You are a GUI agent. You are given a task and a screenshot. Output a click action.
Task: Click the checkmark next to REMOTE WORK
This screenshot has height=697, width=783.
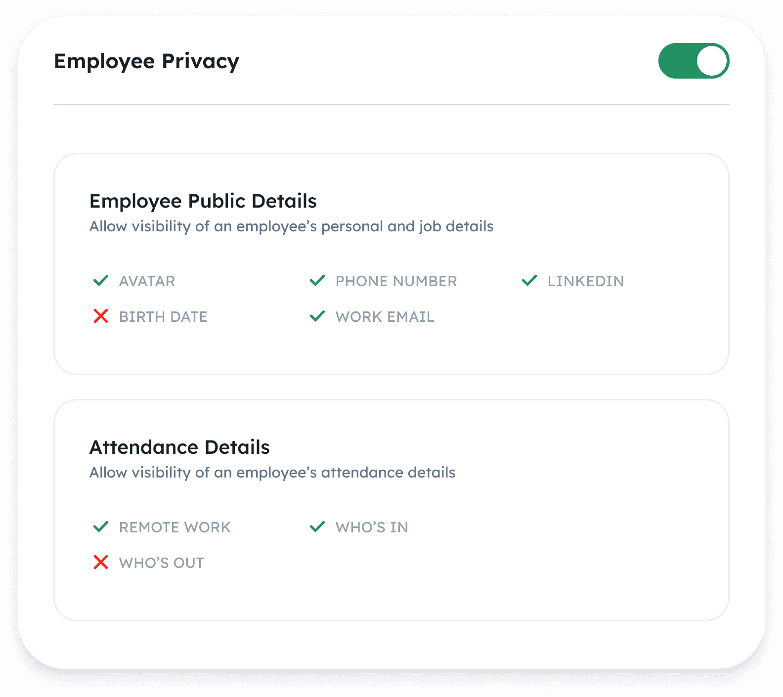101,527
